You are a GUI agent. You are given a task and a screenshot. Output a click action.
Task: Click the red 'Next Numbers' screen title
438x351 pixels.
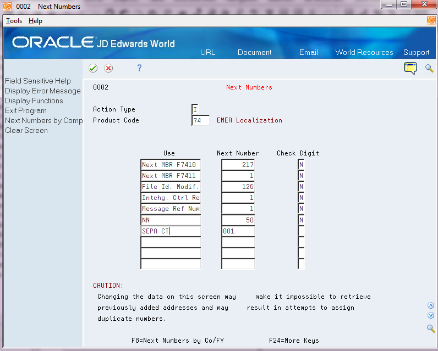(x=249, y=87)
